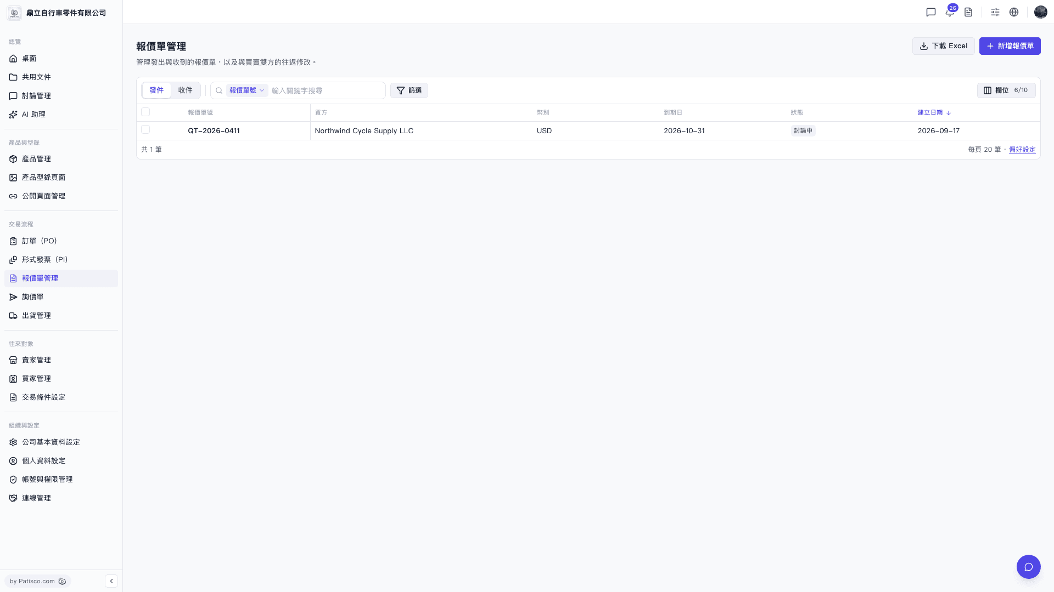The height and width of the screenshot is (592, 1054).
Task: Click the 篩選 filter button
Action: 409,90
